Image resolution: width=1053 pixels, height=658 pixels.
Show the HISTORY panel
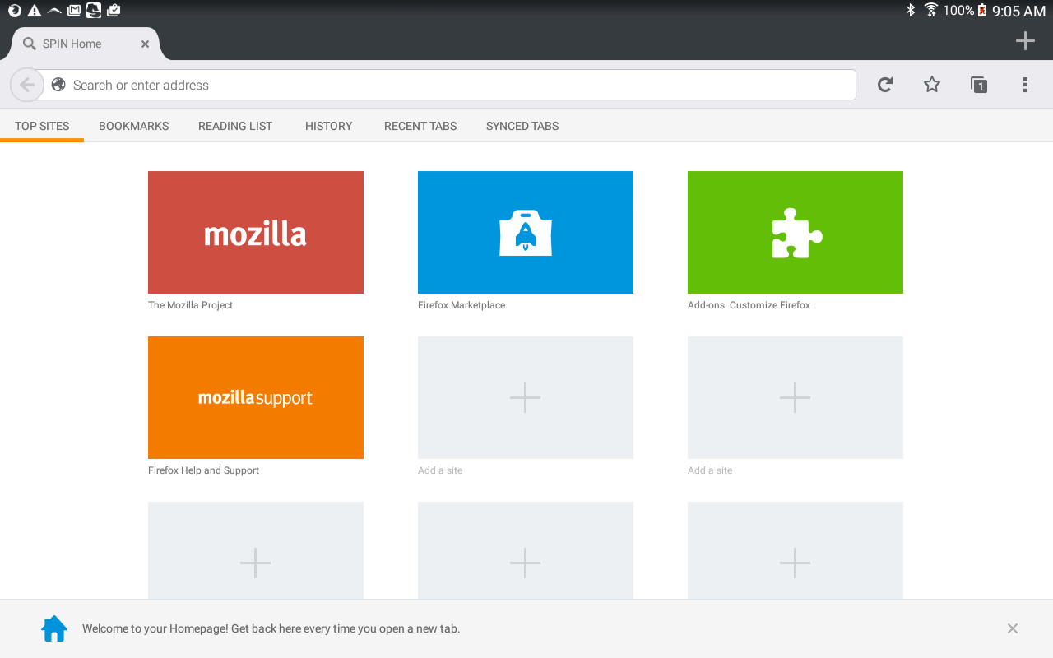[329, 126]
